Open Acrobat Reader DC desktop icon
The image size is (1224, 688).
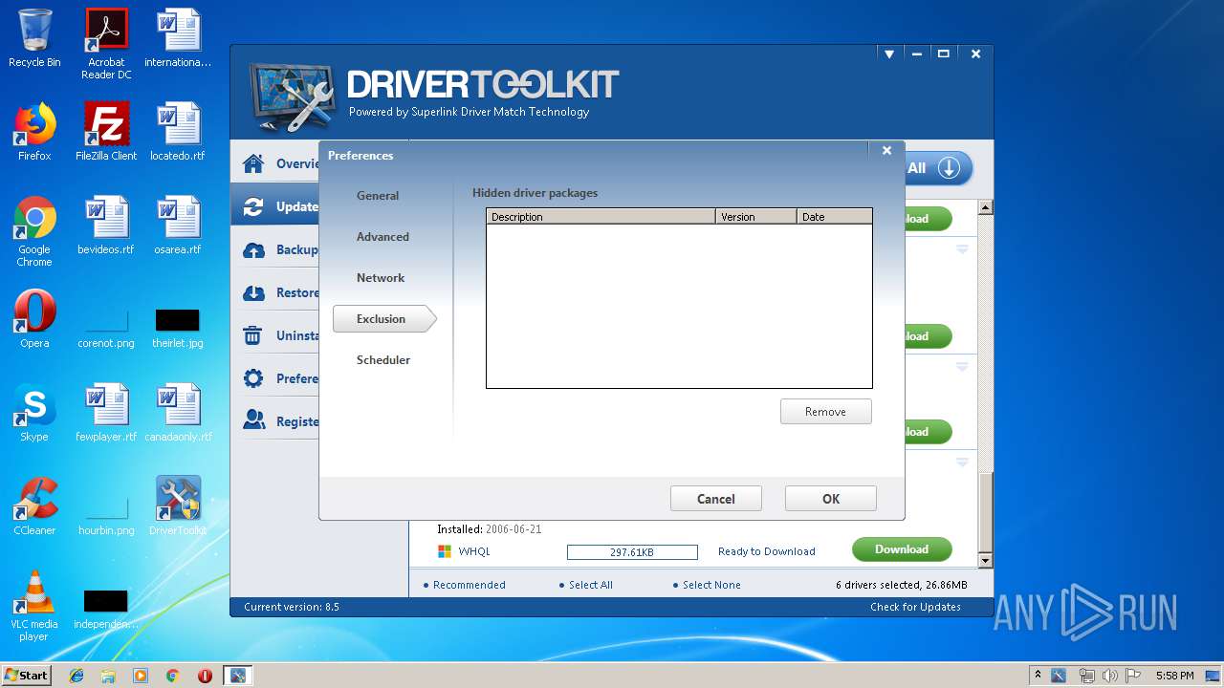pos(106,43)
